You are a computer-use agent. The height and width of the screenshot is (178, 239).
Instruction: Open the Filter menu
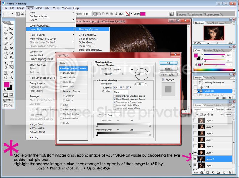(x=48, y=8)
